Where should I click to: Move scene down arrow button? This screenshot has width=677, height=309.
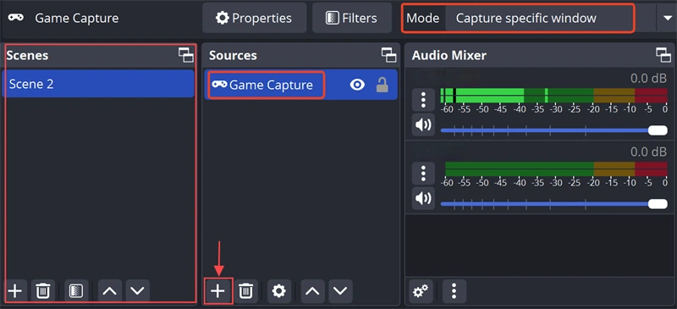(138, 291)
